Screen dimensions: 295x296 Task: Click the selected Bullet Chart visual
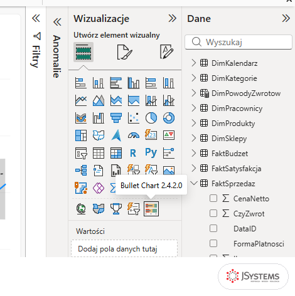[151, 209]
